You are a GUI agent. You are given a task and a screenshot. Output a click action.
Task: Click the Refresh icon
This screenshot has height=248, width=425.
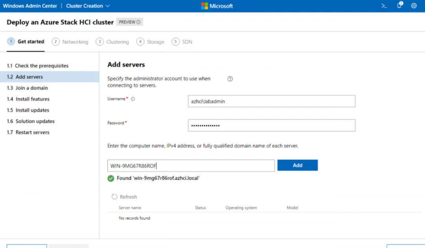click(115, 197)
